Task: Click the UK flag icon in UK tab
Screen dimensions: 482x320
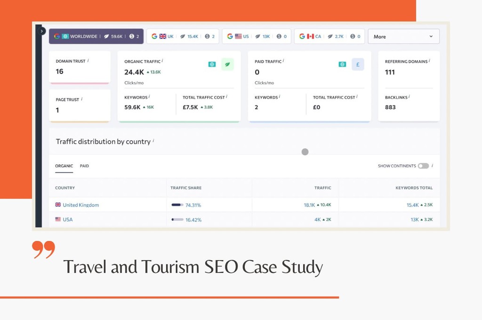Action: click(x=162, y=36)
